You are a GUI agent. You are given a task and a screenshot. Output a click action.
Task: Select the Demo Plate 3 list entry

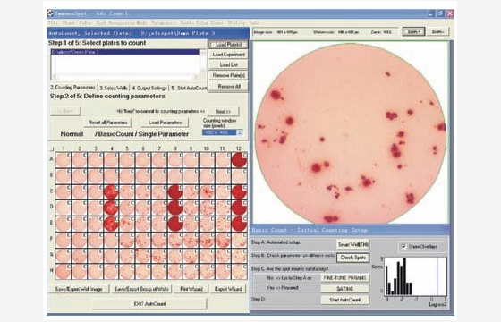click(x=125, y=52)
